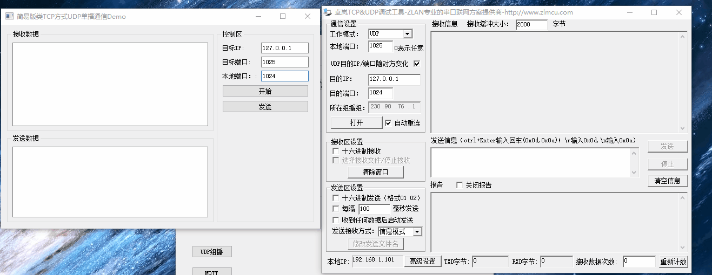Click the 100 毫秒 interval field

pyautogui.click(x=374, y=209)
